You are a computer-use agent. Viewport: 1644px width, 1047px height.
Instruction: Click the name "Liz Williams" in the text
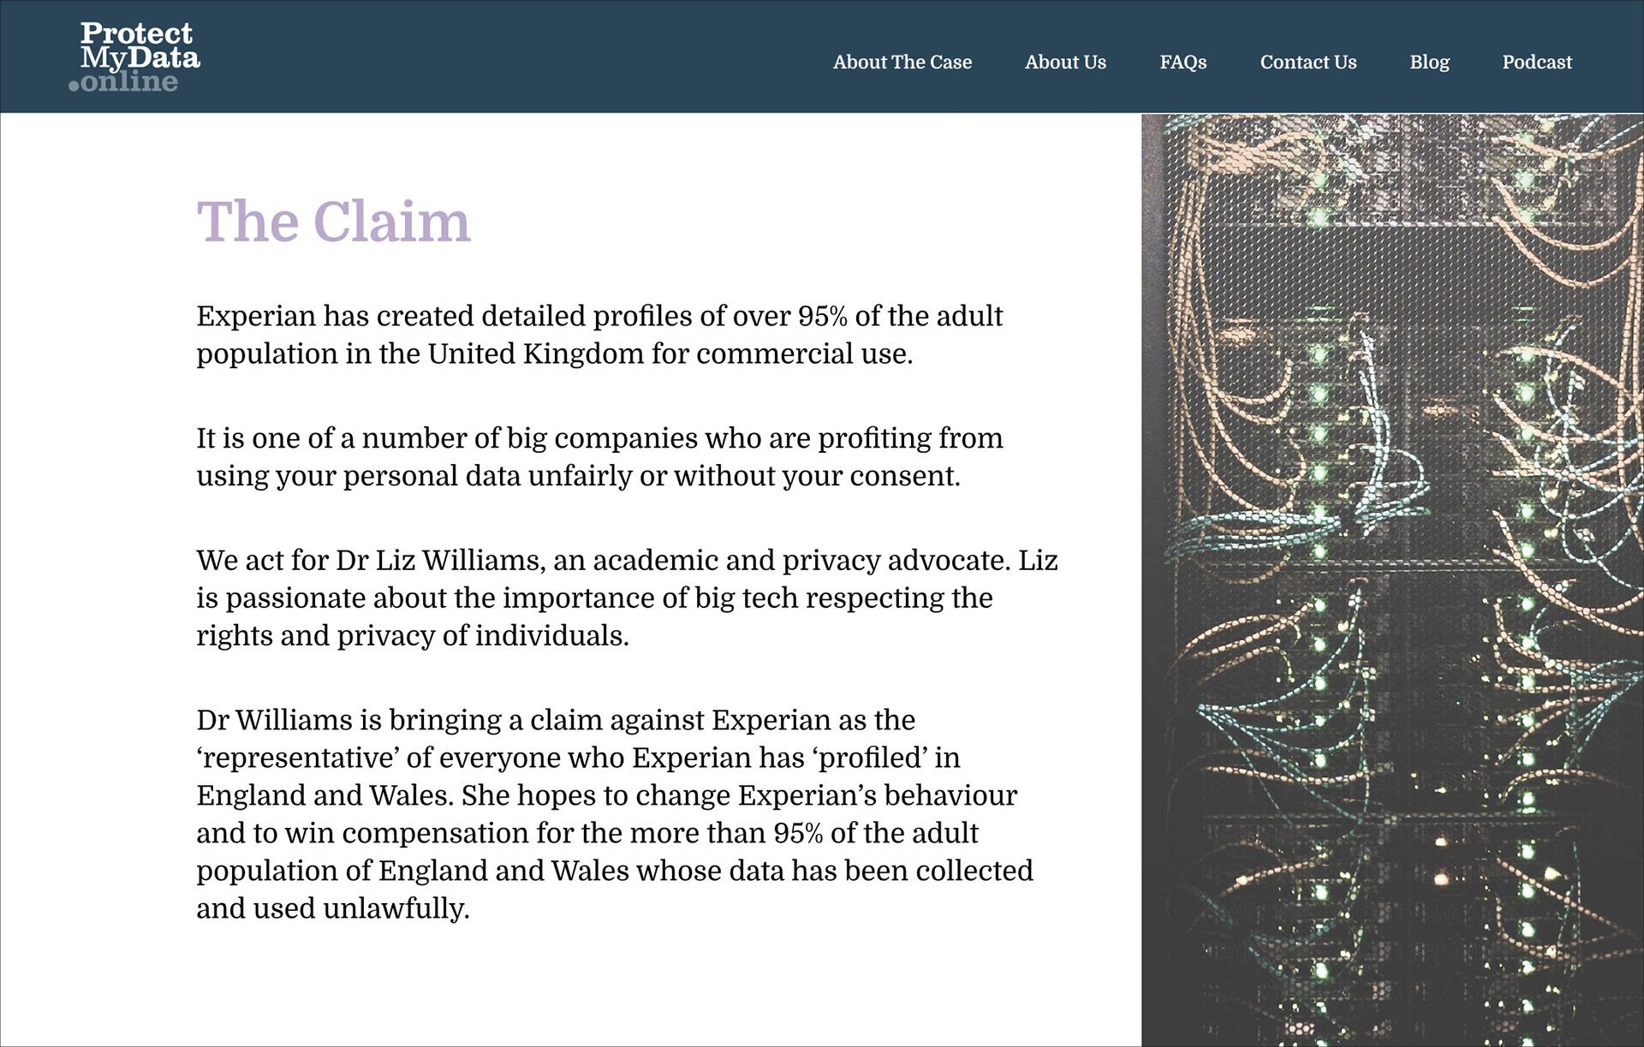tap(457, 561)
